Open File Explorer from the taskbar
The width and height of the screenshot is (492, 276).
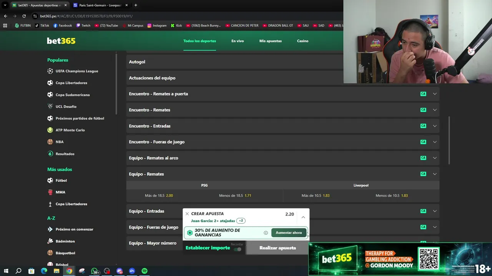[57, 271]
